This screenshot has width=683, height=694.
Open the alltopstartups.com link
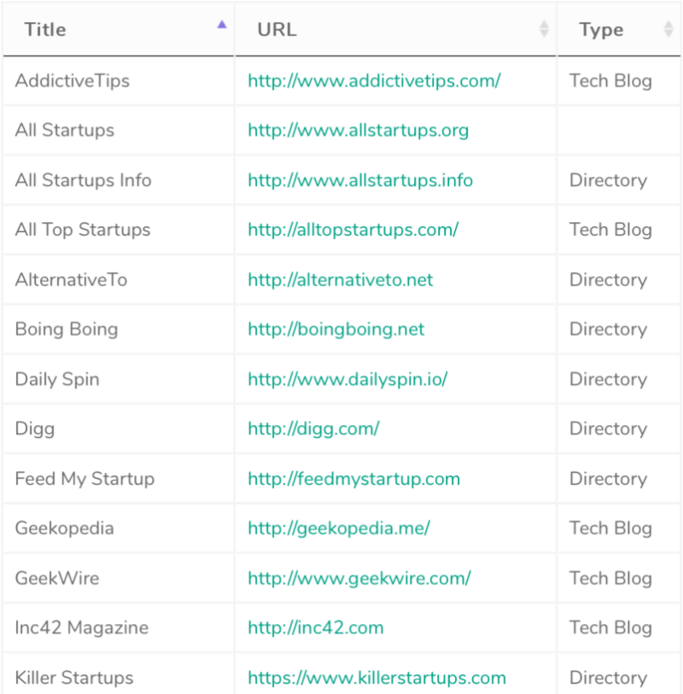(353, 230)
